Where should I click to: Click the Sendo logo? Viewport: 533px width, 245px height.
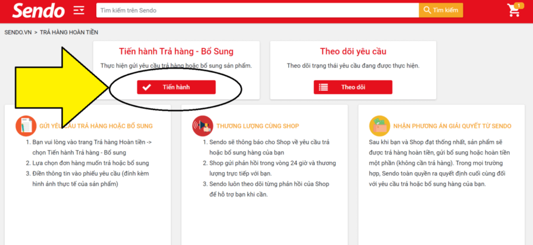tap(38, 10)
